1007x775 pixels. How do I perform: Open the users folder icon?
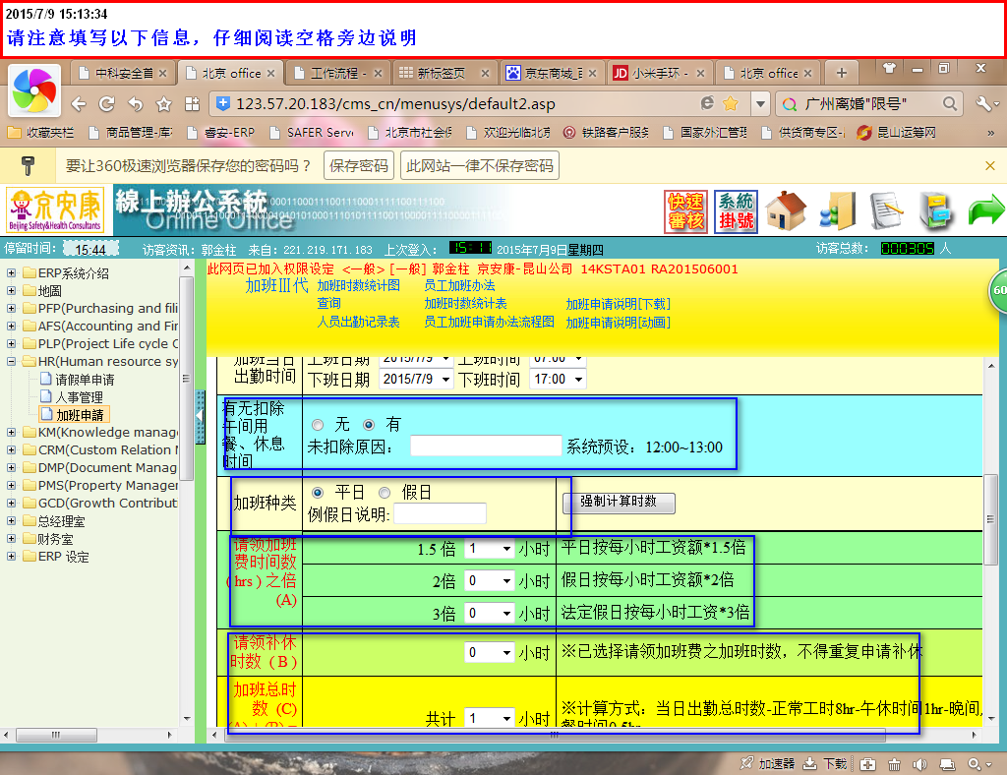[x=837, y=210]
